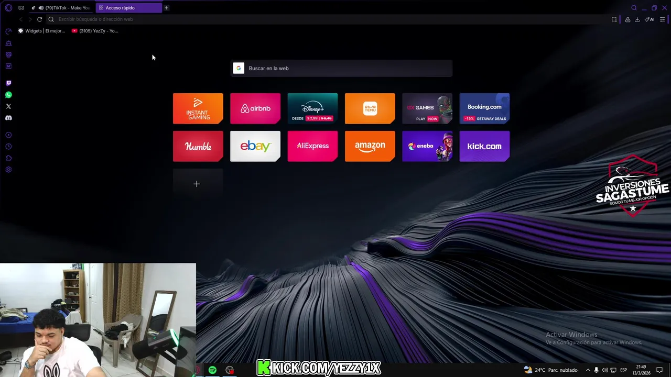This screenshot has height=377, width=671.
Task: Open Discord in the sidebar
Action: click(8, 118)
